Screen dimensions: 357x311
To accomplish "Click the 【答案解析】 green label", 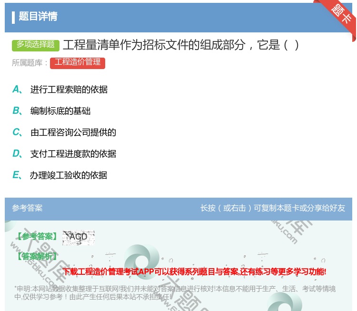I will coord(37,256).
